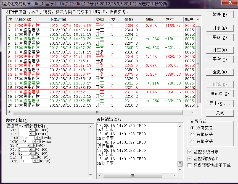238x184 pixels.
Task: Select trade row 9 with profit 7800.00
Action: [x=101, y=57]
